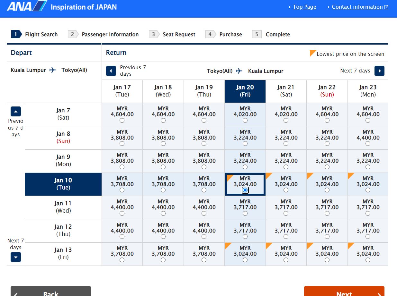Click the Previous 7 days return label
This screenshot has width=397, height=296.
[133, 71]
